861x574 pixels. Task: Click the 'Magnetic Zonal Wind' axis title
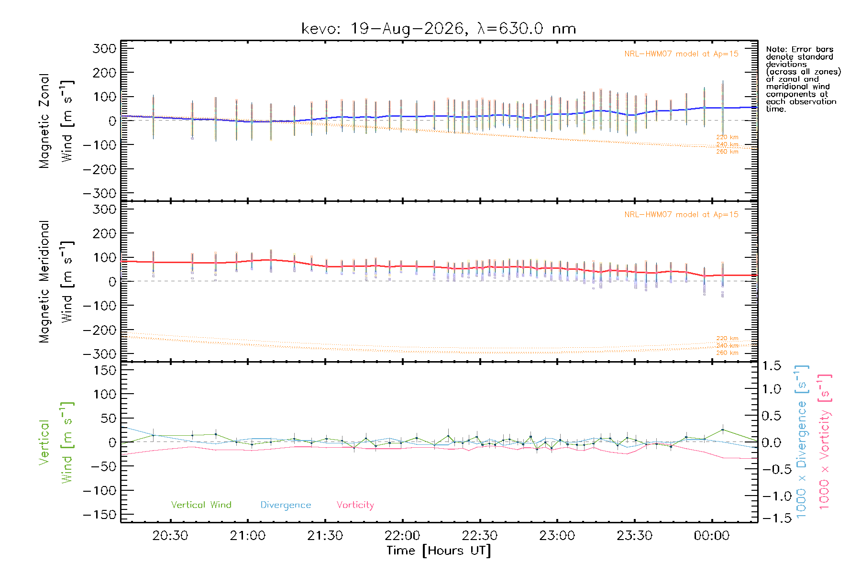(x=56, y=121)
